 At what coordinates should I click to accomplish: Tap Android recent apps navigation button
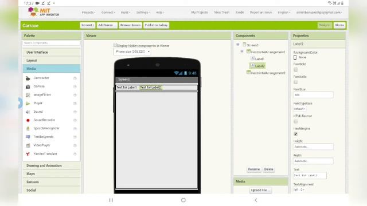111,200
